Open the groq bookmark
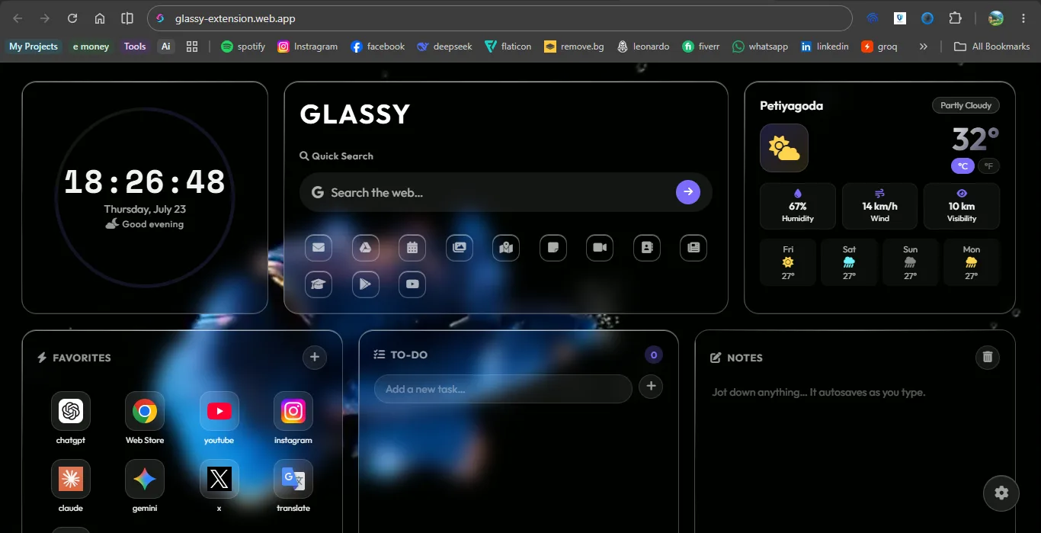This screenshot has height=533, width=1041. (x=879, y=47)
